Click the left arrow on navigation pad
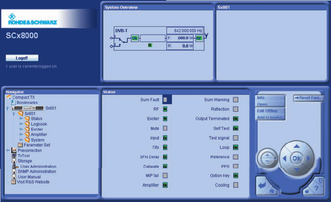Viewport: 331px width, 202px height. tap(284, 159)
